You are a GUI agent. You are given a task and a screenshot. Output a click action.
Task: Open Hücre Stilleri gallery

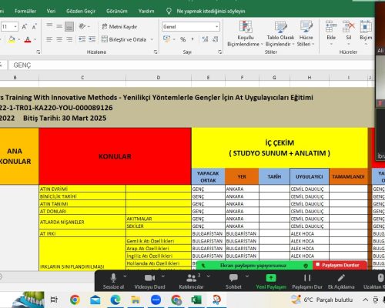click(306, 34)
